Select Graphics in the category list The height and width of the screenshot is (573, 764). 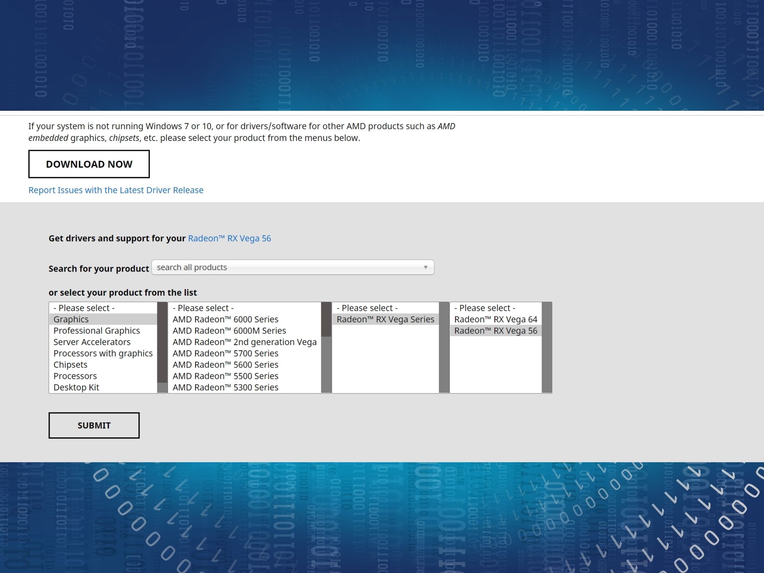point(103,319)
